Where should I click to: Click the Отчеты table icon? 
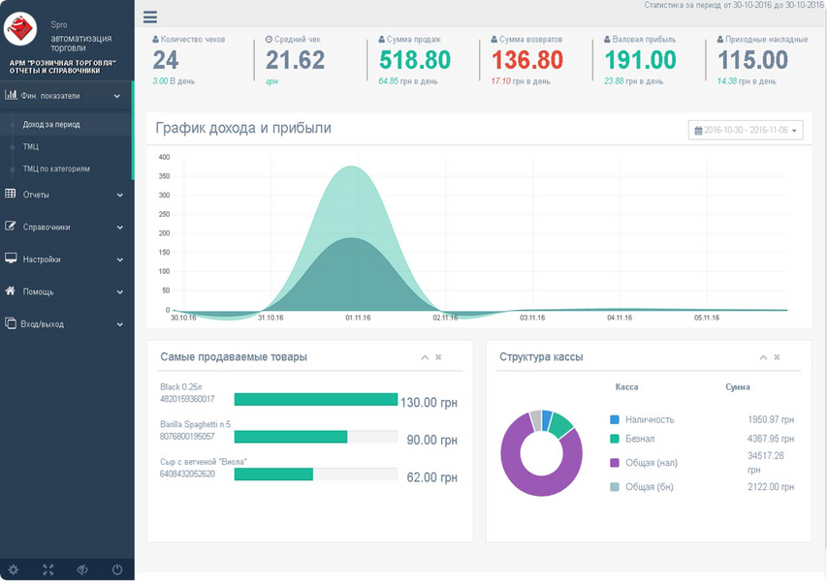[10, 194]
